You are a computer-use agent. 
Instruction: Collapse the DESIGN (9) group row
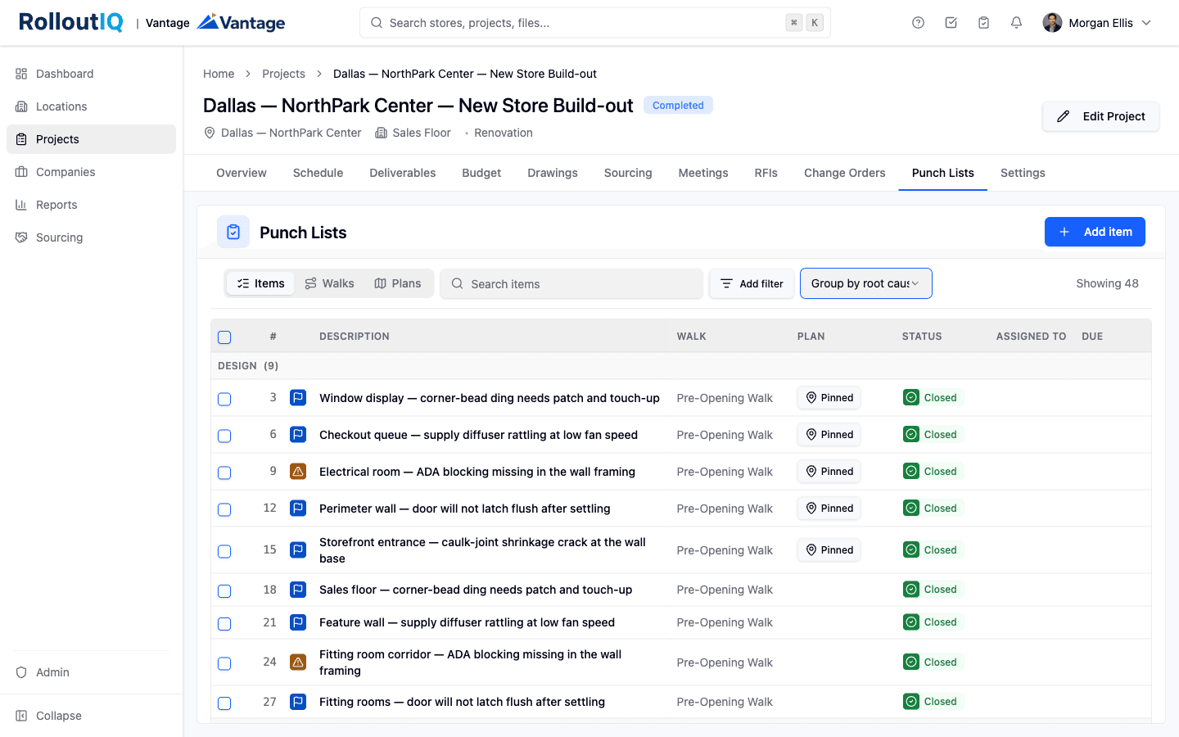(x=681, y=366)
